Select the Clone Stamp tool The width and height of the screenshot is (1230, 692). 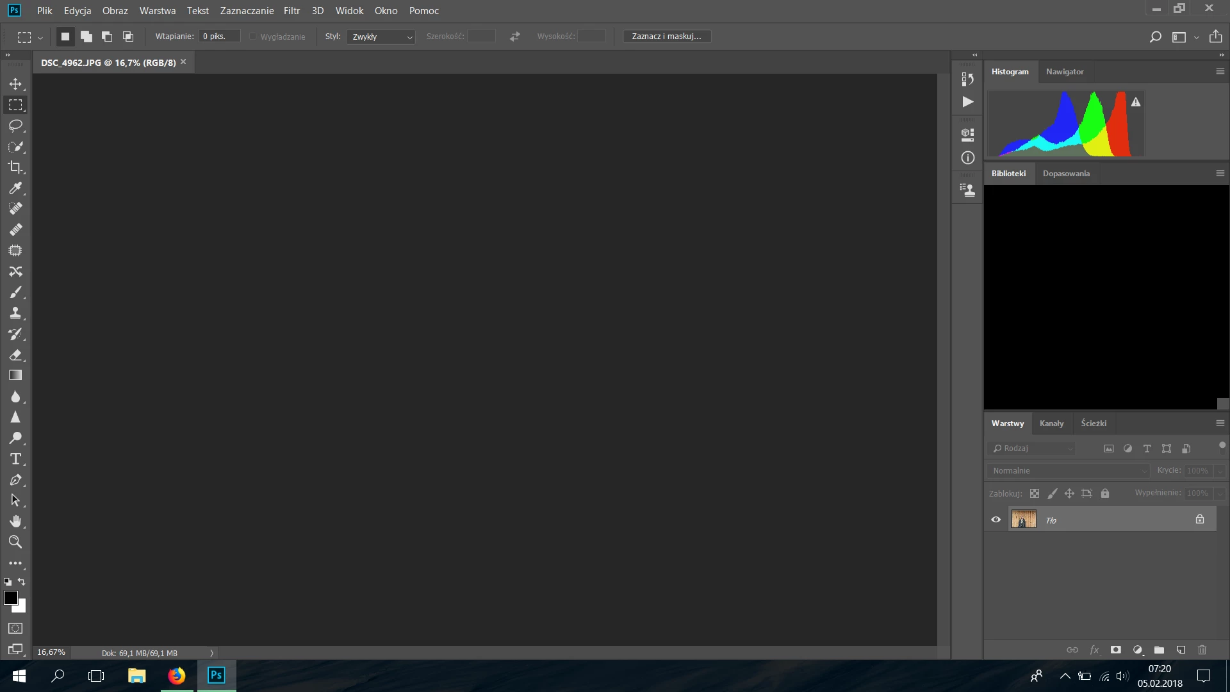pyautogui.click(x=15, y=313)
